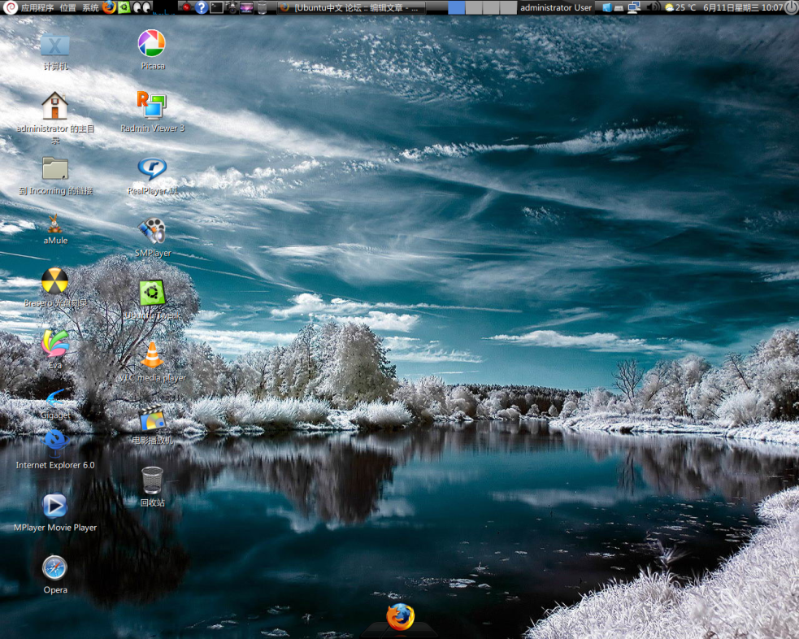Open the trash applet in the top panel
Image resolution: width=799 pixels, height=639 pixels.
pos(262,7)
